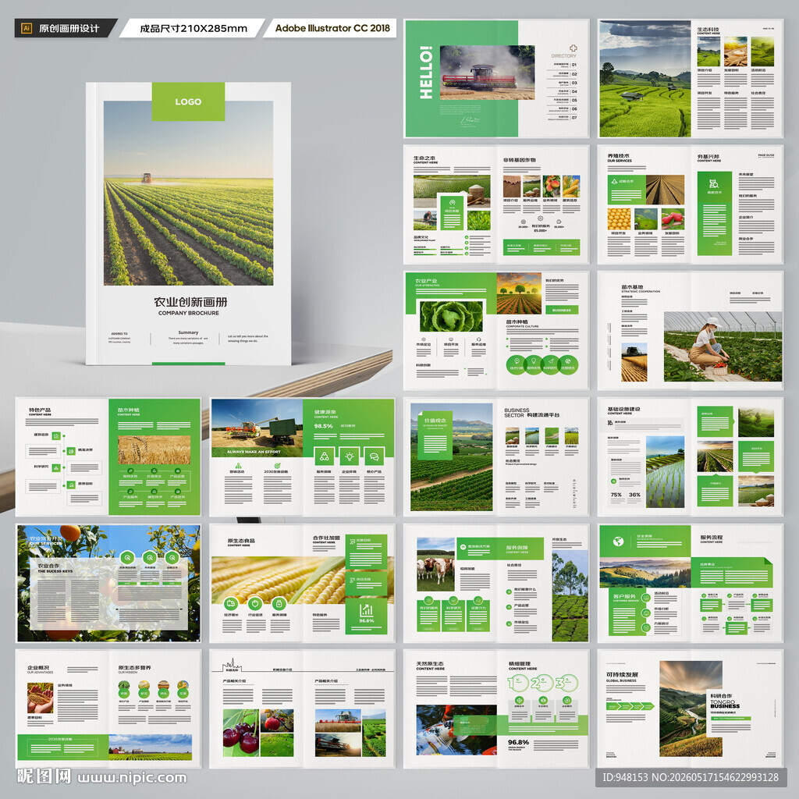799x799 pixels.
Task: Open the terraced rice fields photo
Action: coord(645,79)
